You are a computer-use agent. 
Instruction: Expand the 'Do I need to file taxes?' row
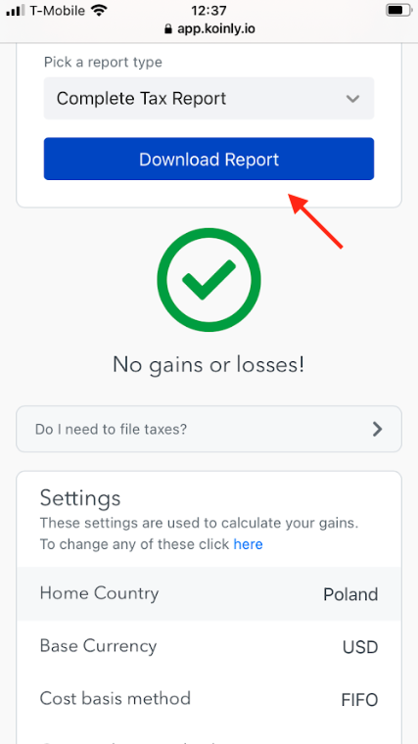209,429
